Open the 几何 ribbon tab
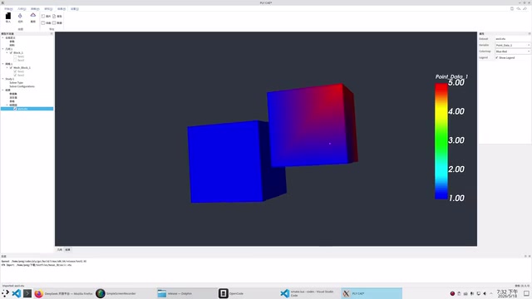532x299 pixels. tap(22, 9)
